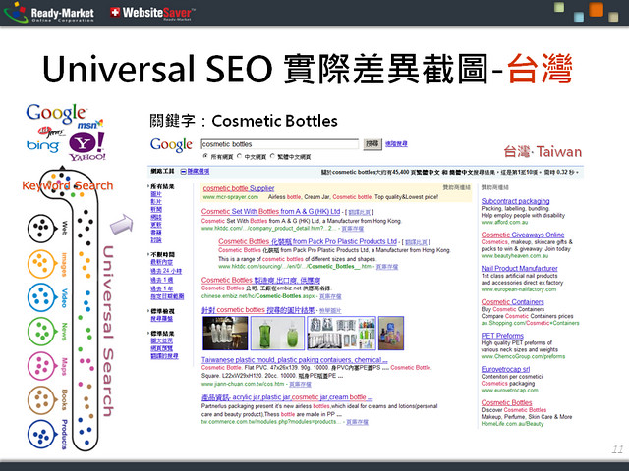Click the WebsiteSaver logo in the header
This screenshot has width=629, height=471.
coord(152,13)
